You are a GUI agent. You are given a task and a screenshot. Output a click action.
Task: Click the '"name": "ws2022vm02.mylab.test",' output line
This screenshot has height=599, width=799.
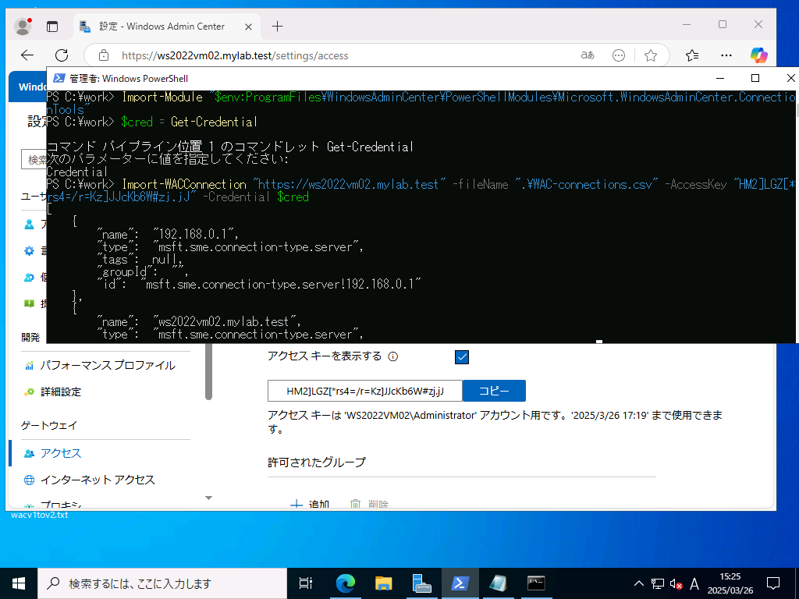[x=199, y=322]
